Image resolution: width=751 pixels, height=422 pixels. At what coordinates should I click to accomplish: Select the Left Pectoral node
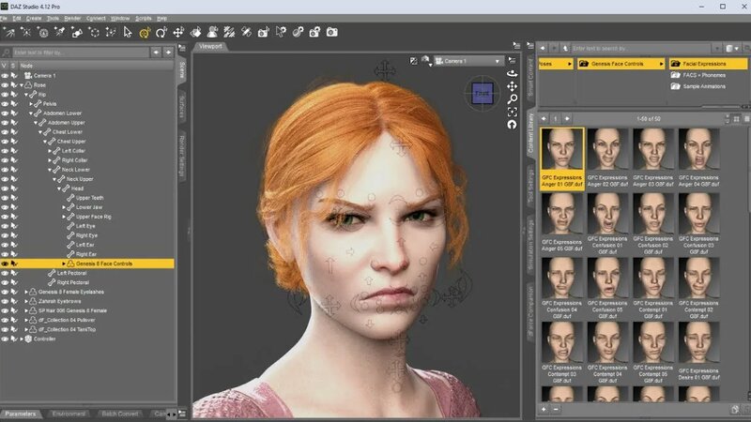click(72, 273)
